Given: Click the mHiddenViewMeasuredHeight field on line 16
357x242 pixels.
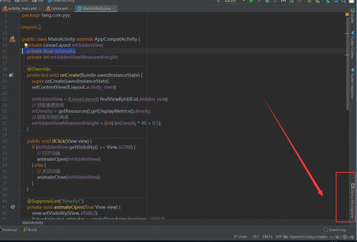Looking at the screenshot, I should tap(83, 57).
